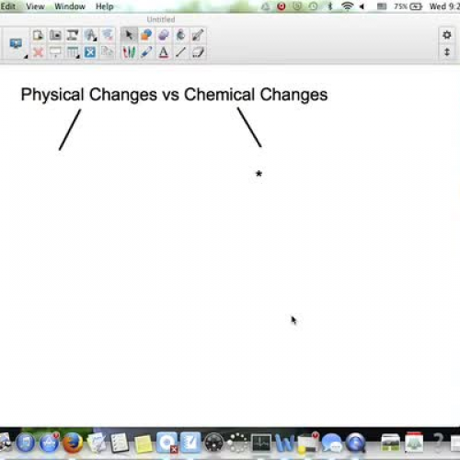Expand the Table tool dropdown

[73, 52]
